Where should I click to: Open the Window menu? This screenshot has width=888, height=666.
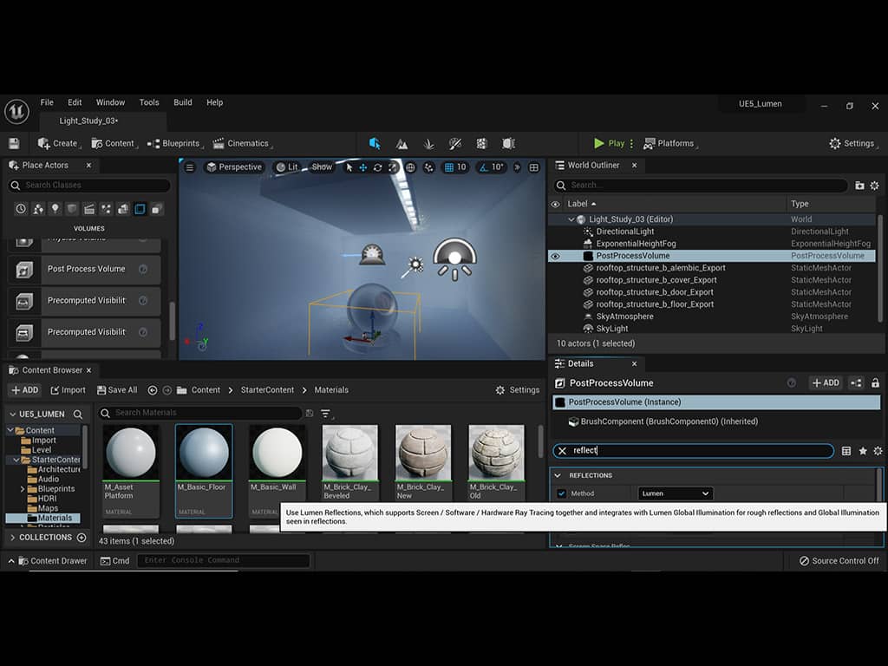tap(110, 102)
